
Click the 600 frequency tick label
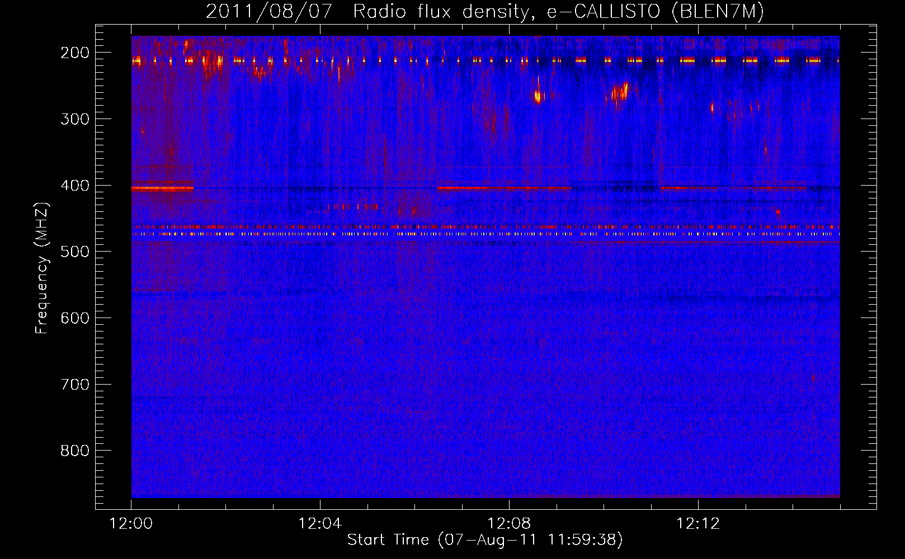[75, 318]
